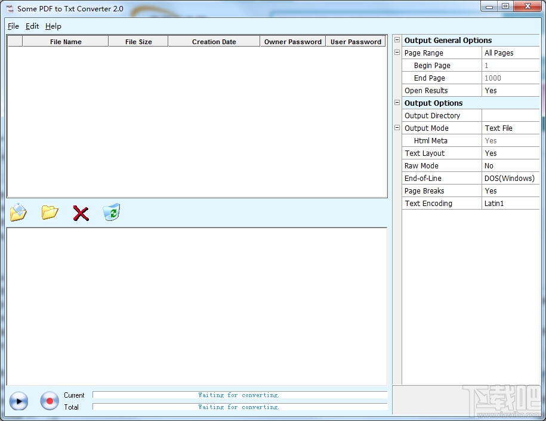Click the add PDF file icon

click(x=18, y=212)
